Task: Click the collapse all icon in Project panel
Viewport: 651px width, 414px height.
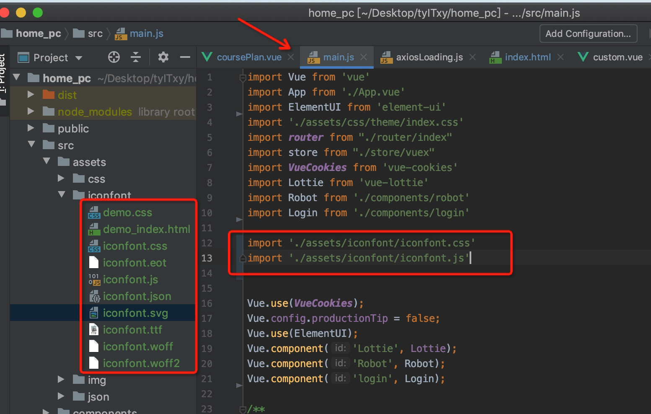Action: coord(136,57)
